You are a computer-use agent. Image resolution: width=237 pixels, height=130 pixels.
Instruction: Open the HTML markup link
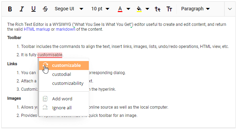click(x=37, y=29)
